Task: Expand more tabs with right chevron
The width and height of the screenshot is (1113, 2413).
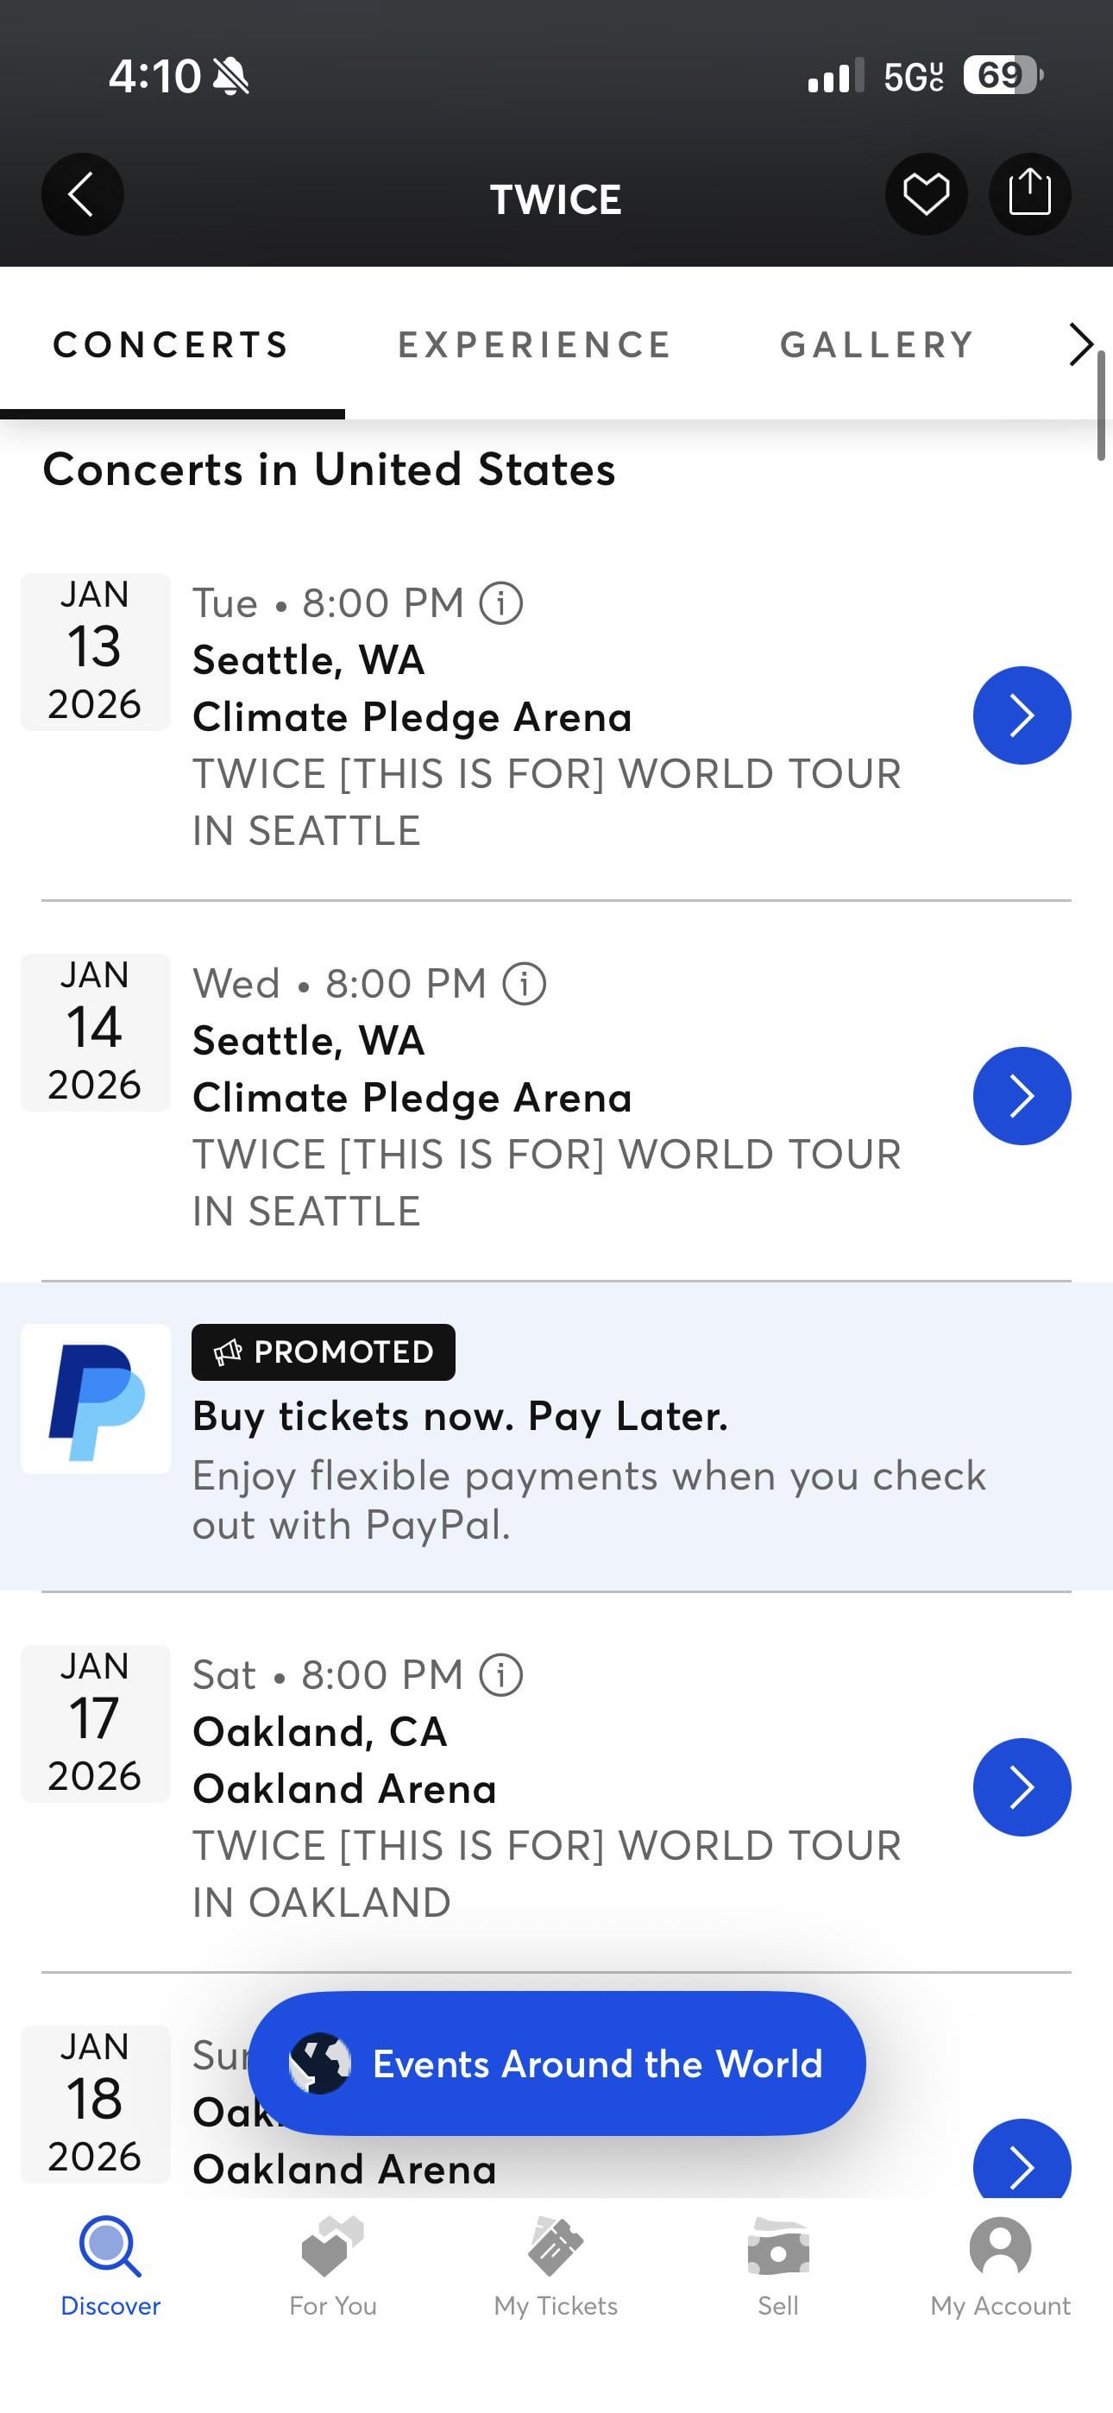Action: coord(1080,343)
